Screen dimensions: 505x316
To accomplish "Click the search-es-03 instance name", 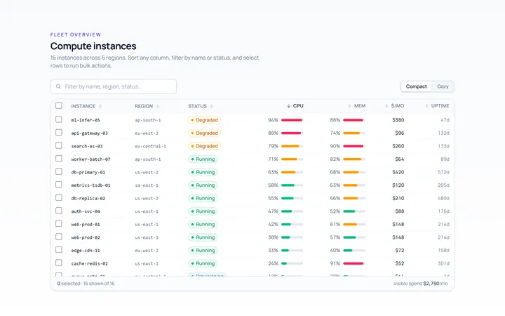I will pos(87,146).
